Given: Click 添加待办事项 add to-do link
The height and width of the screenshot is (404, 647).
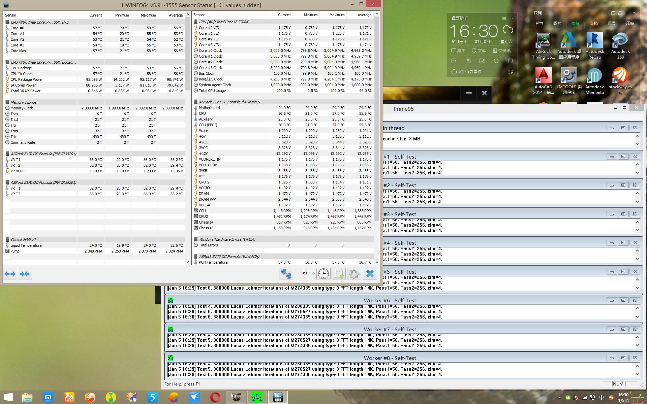Looking at the screenshot, I should tap(467, 72).
